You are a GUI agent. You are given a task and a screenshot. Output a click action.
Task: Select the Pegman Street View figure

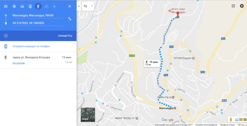click(231, 119)
